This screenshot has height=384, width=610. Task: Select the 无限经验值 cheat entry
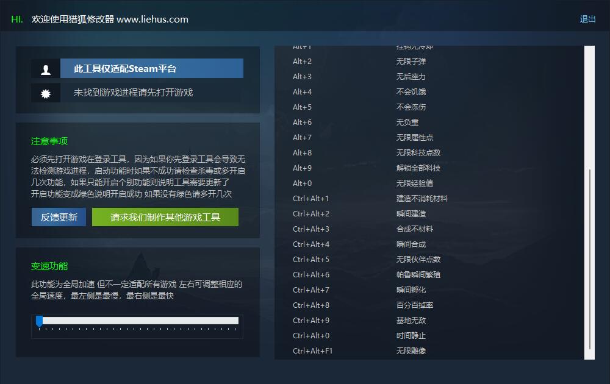pyautogui.click(x=415, y=183)
